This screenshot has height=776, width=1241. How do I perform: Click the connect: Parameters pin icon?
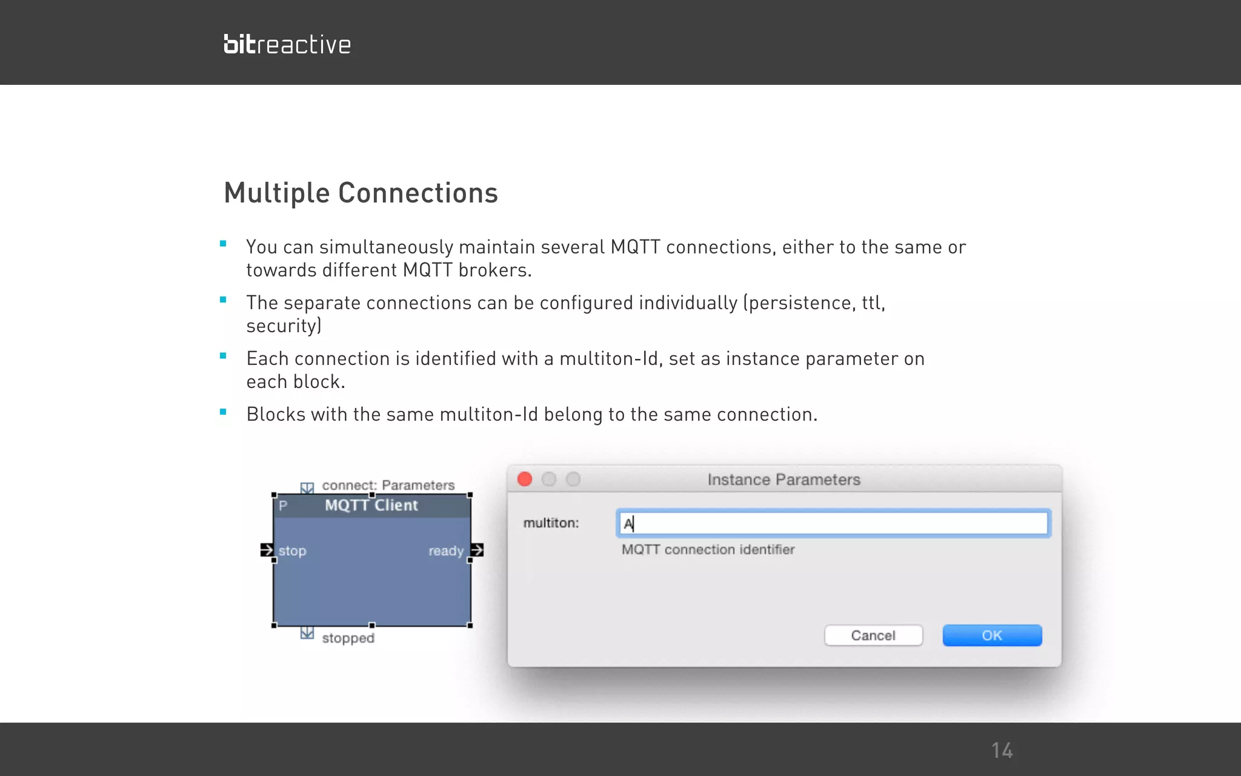[307, 487]
